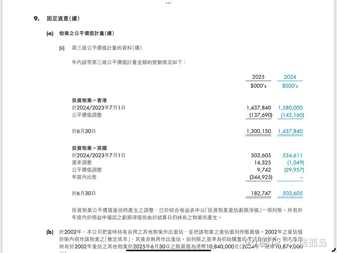Image resolution: width=337 pixels, height=253 pixels.
Task: Open the more options menu via the ••• icon
Action: point(168,3)
